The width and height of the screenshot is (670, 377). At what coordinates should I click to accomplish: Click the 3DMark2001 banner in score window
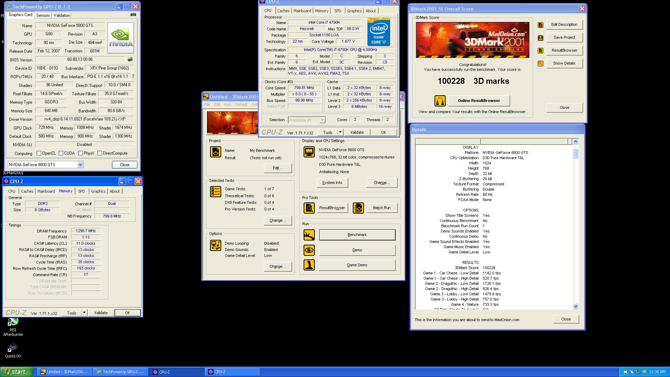tap(472, 40)
